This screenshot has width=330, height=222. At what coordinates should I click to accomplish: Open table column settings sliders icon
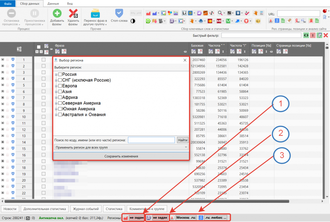[x=19, y=49]
